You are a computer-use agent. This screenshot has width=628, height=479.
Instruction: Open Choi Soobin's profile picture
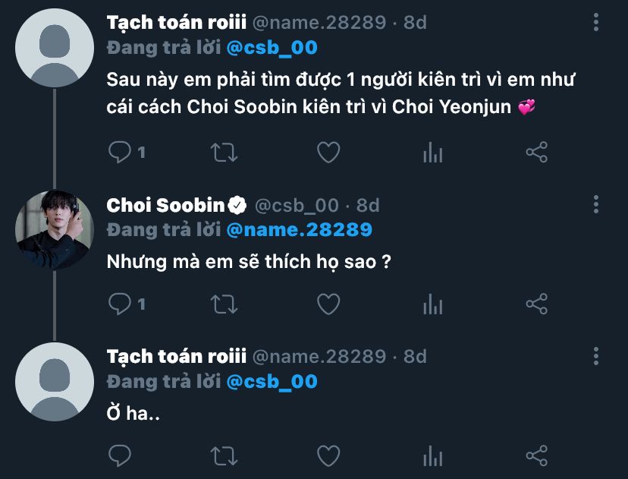54,229
